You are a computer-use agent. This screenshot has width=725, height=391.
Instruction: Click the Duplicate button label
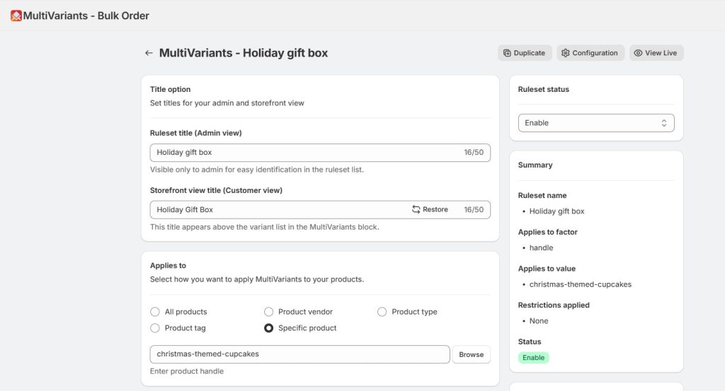[530, 53]
